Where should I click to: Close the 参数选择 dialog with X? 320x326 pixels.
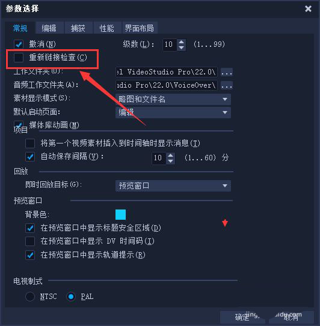[x=308, y=9]
